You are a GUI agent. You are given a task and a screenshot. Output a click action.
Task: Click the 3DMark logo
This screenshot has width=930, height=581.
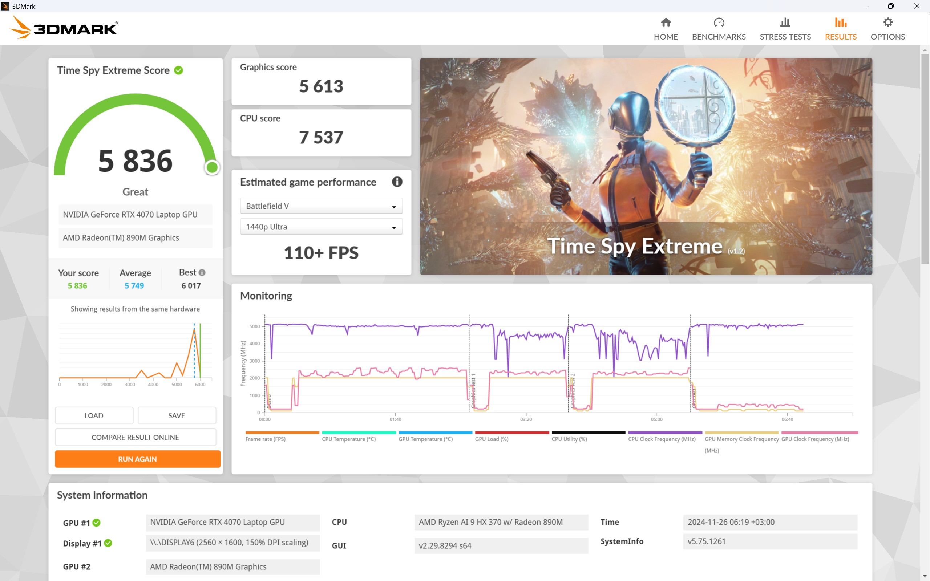(64, 27)
